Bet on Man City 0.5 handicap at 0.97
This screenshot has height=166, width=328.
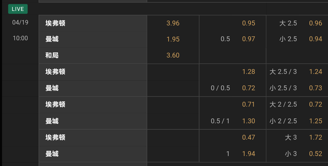[248, 39]
